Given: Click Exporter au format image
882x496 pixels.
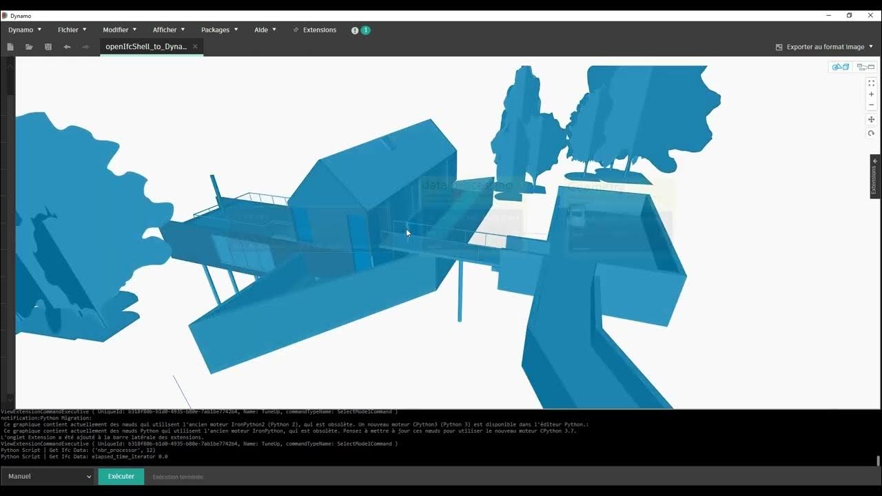Looking at the screenshot, I should 825,47.
